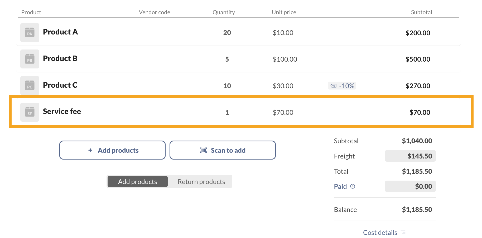The height and width of the screenshot is (238, 482).
Task: Click the Product C name
Action: tap(60, 85)
